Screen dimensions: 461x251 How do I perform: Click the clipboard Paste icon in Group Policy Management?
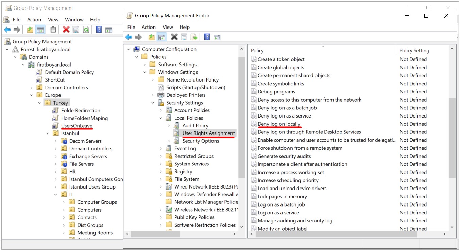(53, 30)
